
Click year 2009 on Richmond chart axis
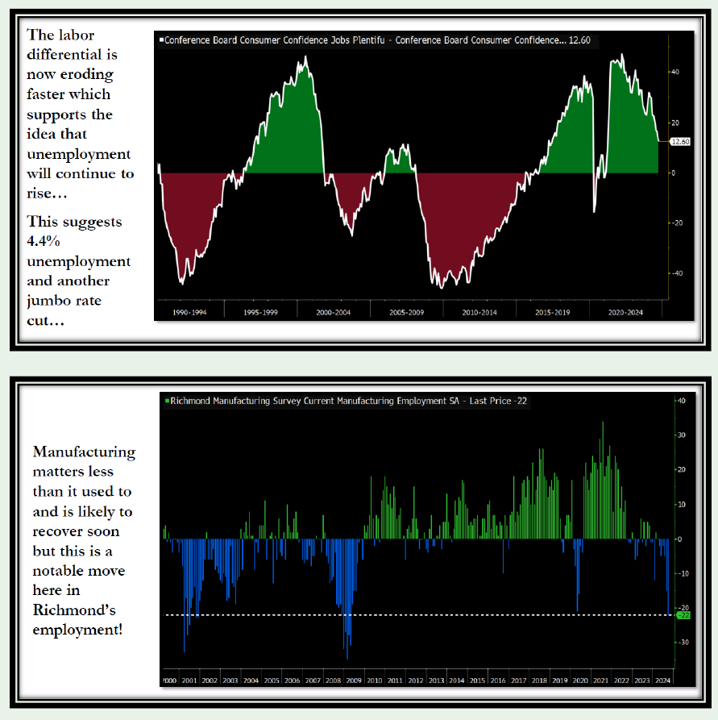tap(354, 680)
